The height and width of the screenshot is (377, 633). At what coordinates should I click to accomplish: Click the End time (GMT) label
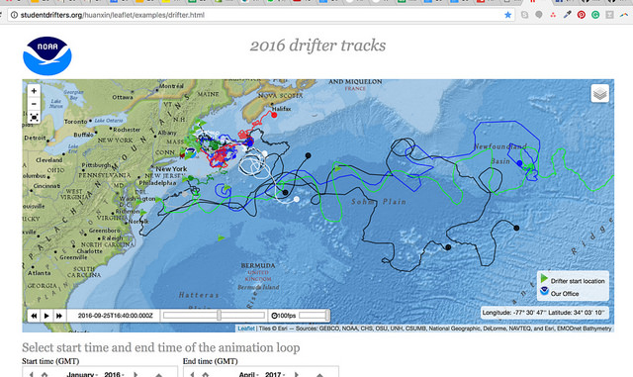pos(210,361)
